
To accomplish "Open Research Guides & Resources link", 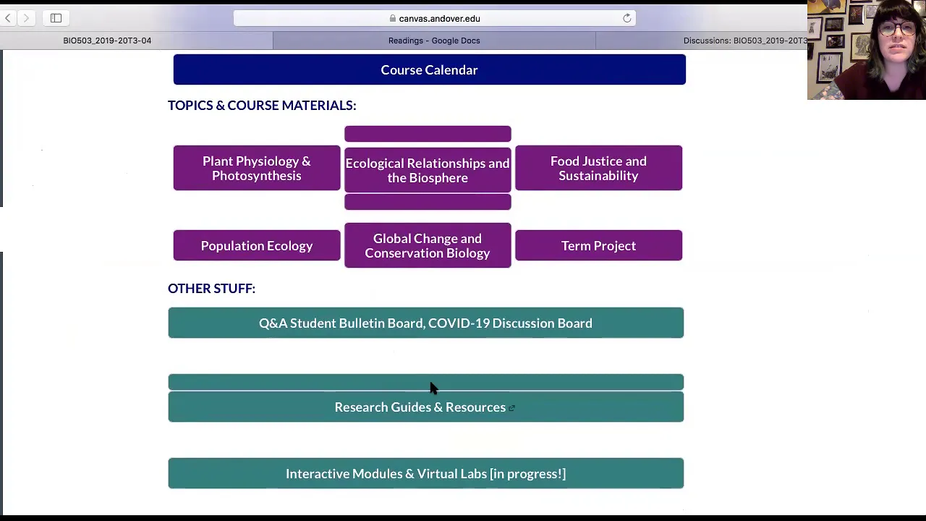I will [x=425, y=407].
